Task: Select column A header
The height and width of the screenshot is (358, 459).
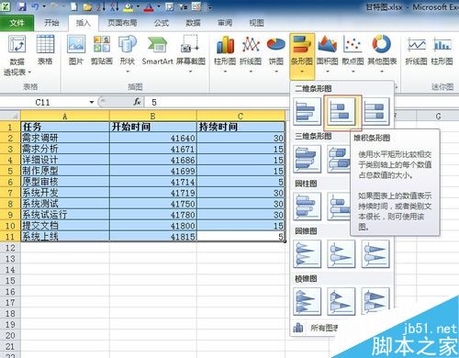Action: tap(65, 116)
